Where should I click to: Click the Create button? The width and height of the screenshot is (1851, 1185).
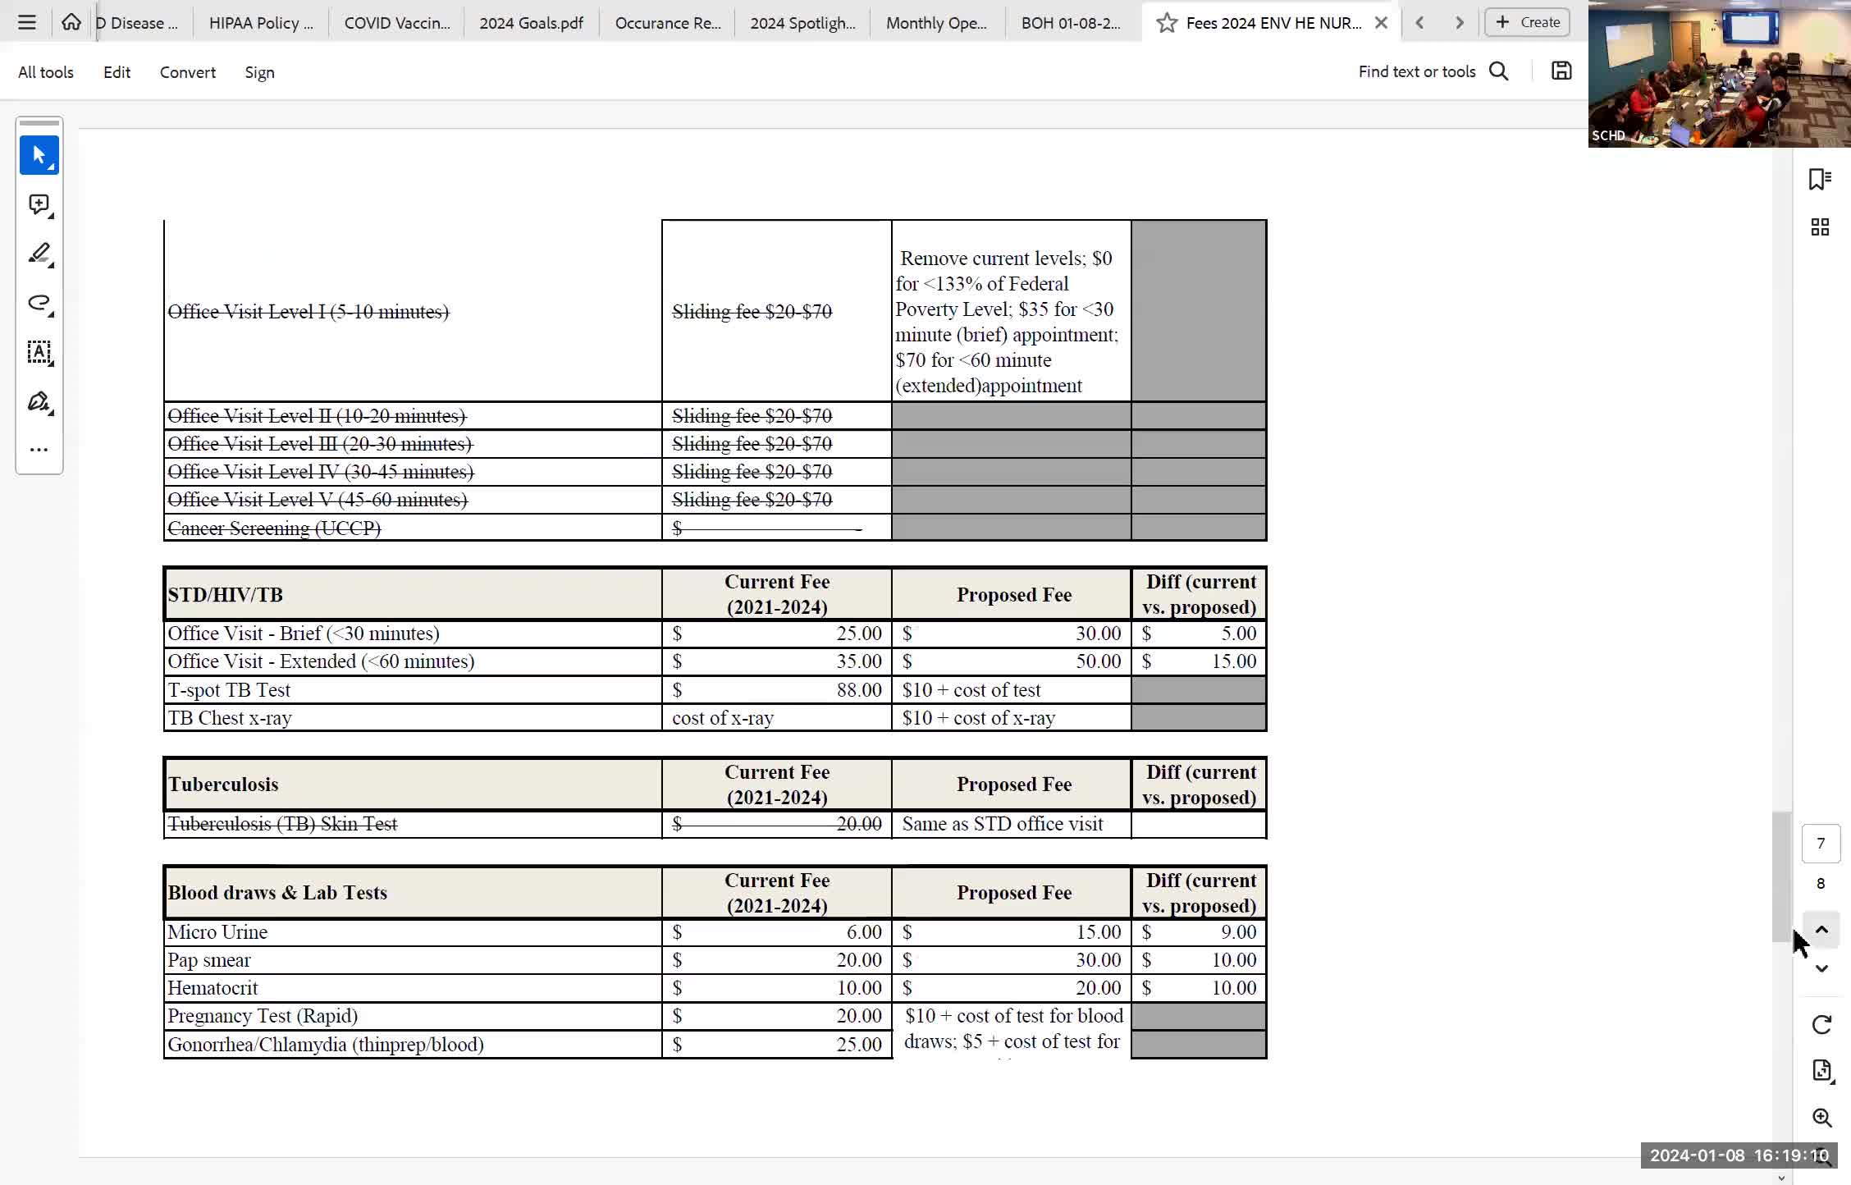[x=1528, y=22]
